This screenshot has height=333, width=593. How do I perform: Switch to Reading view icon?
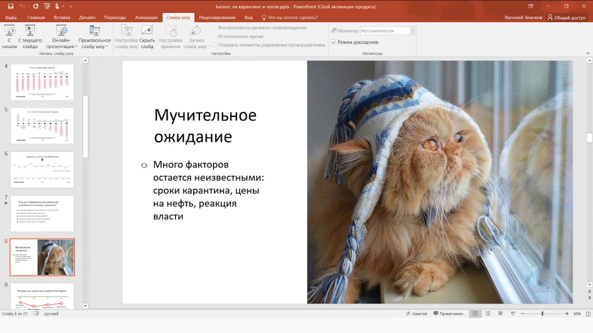[x=500, y=314]
